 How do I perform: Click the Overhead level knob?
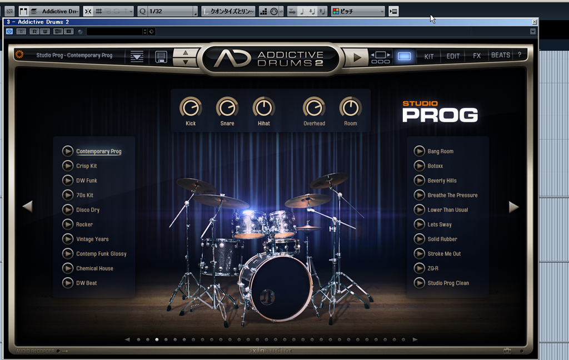click(x=315, y=108)
